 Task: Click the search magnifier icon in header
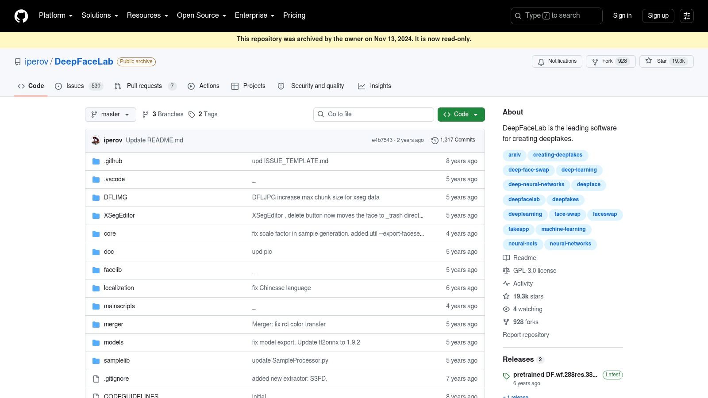(518, 16)
